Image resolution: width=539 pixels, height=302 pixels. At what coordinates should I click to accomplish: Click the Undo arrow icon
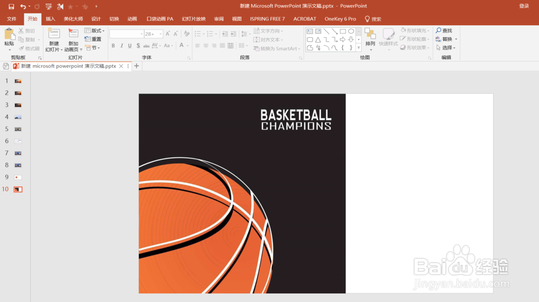click(x=23, y=6)
